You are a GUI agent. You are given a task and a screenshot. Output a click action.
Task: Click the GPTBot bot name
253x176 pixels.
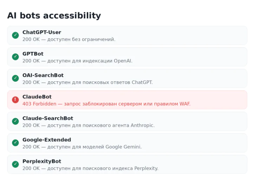click(x=33, y=54)
